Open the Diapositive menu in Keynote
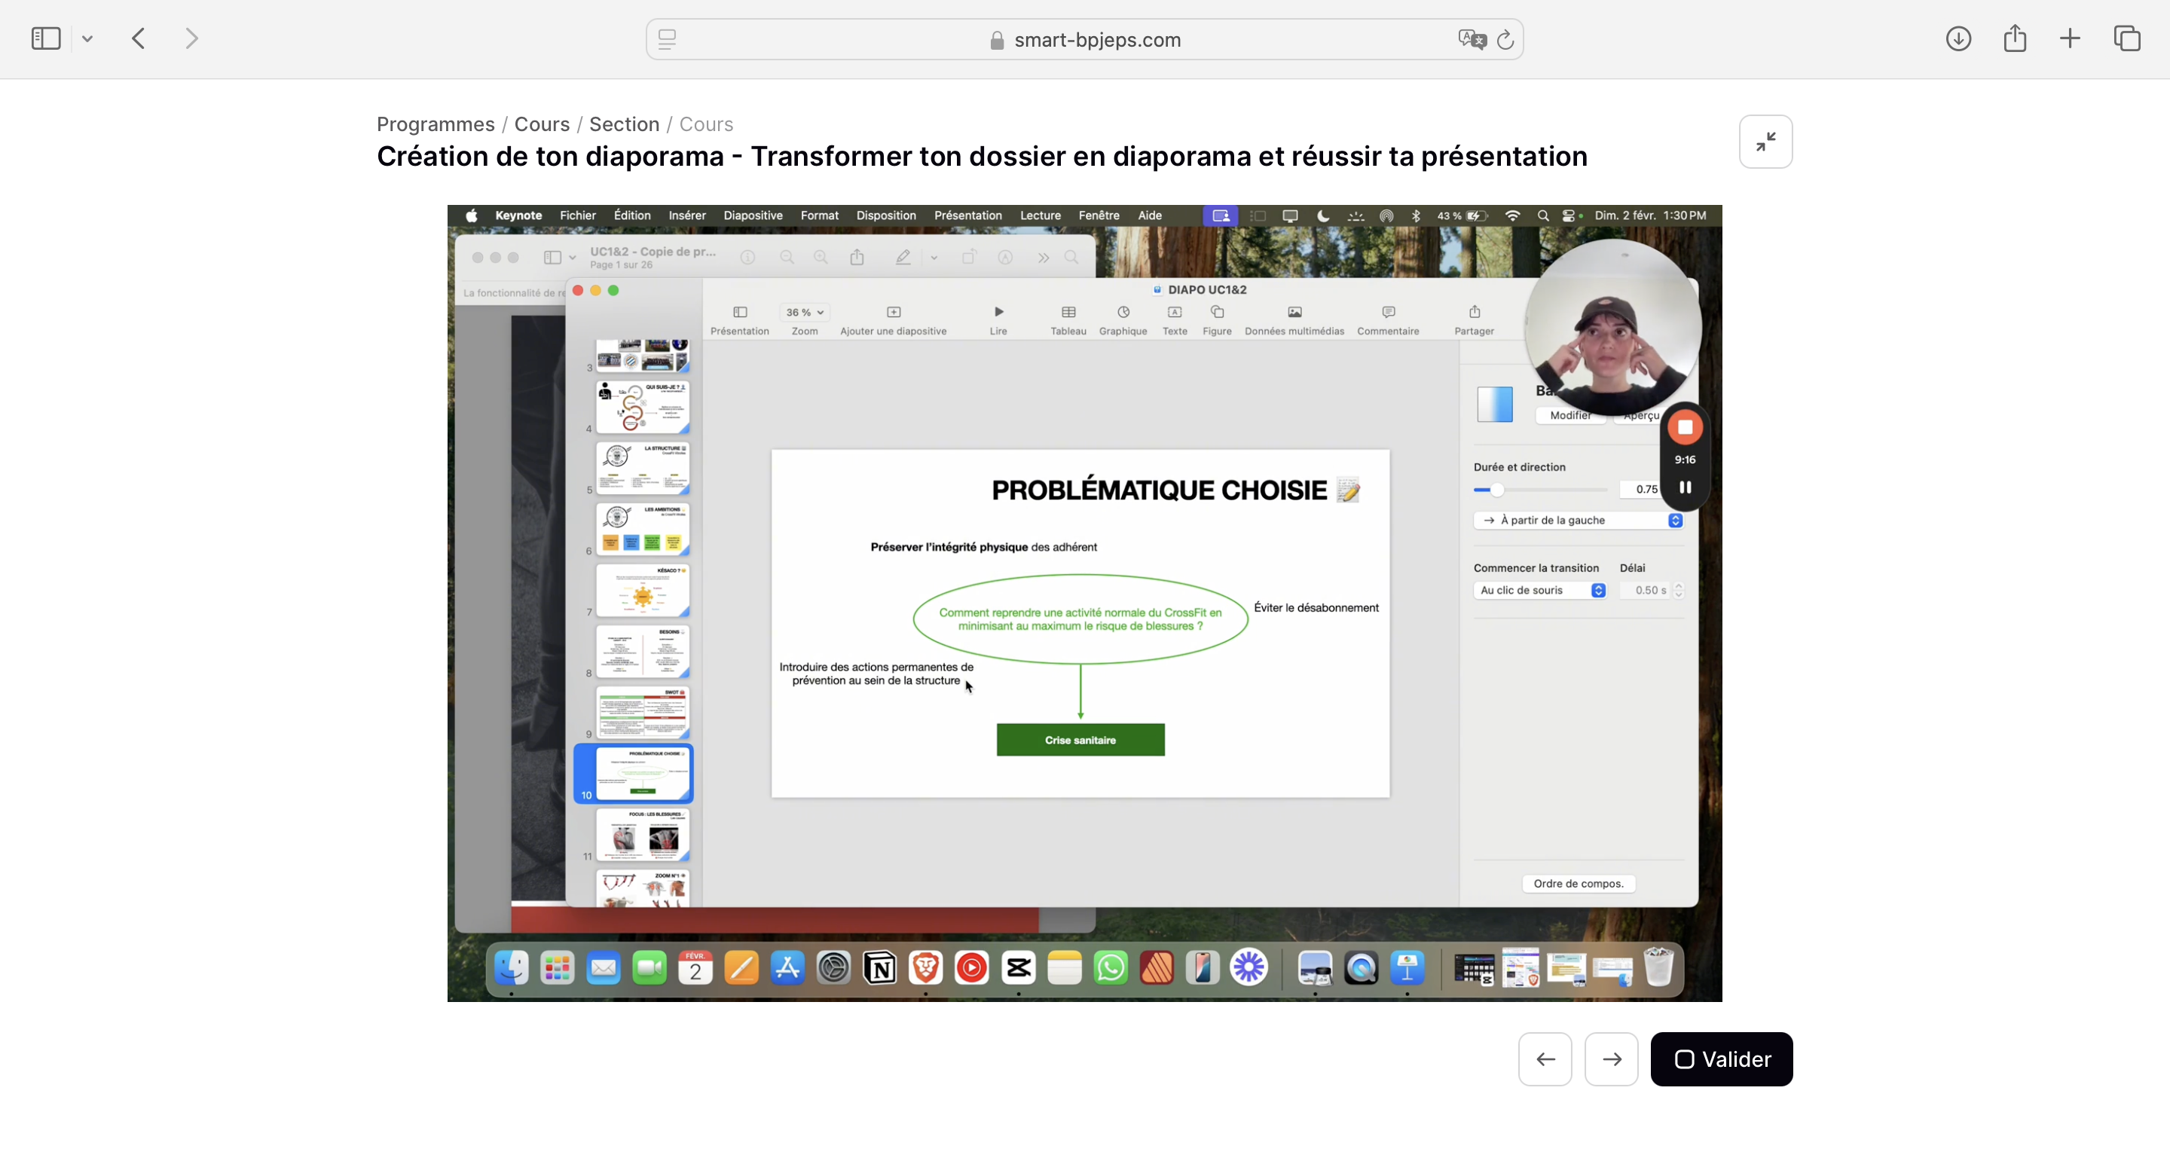2170x1164 pixels. coord(752,215)
